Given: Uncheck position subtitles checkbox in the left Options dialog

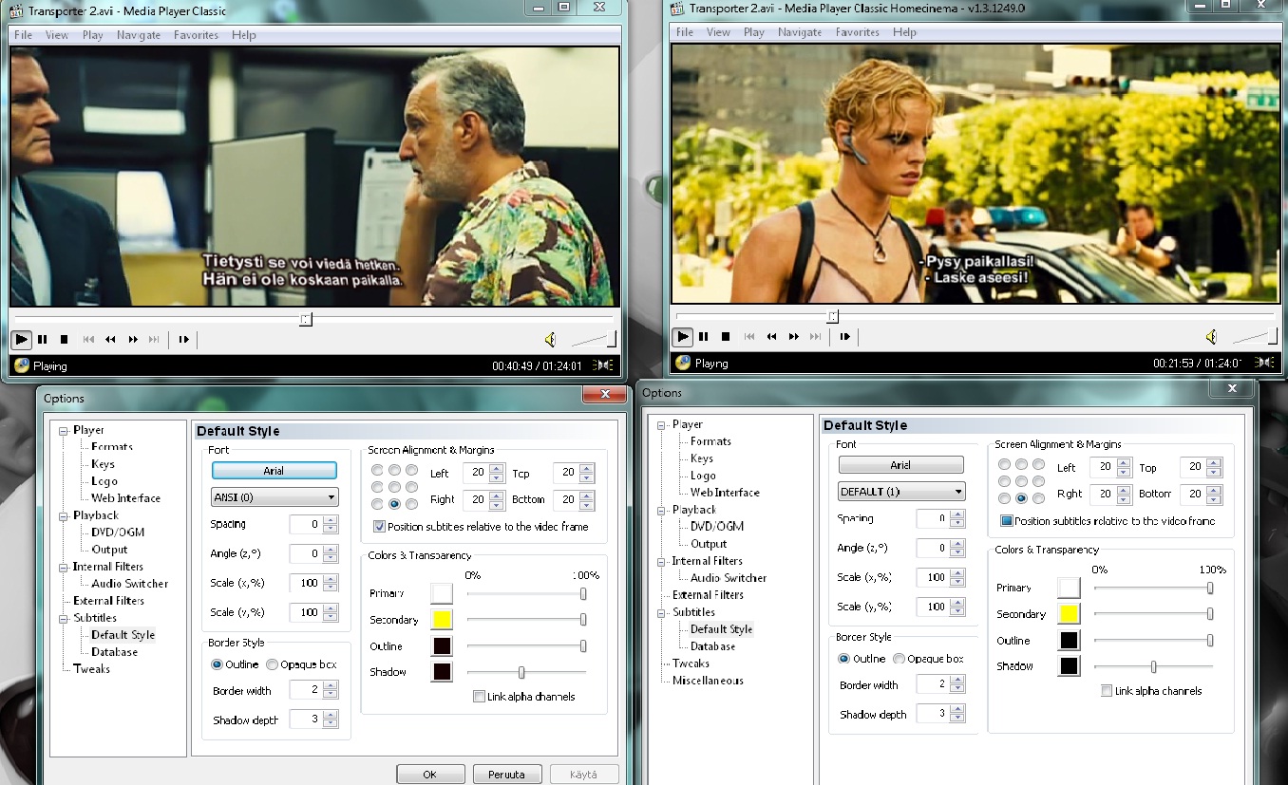Looking at the screenshot, I should 379,527.
